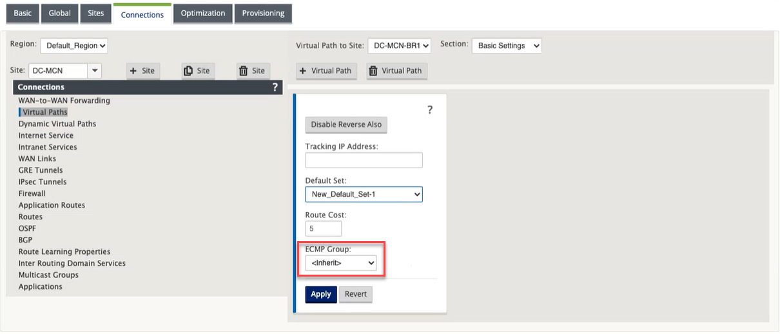Viewport: 780px width, 334px height.
Task: Delete the Site using trash button
Action: (252, 71)
